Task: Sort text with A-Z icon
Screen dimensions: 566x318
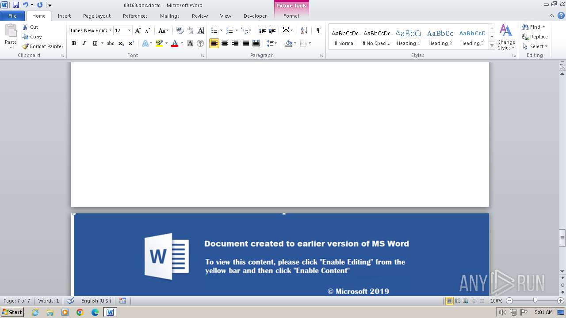Action: pyautogui.click(x=304, y=30)
